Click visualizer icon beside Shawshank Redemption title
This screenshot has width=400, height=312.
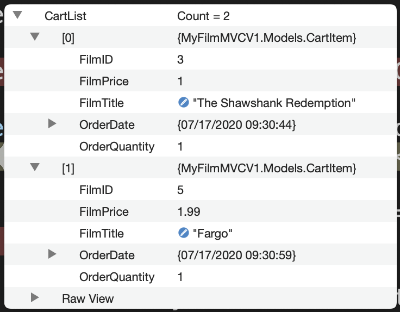tap(183, 102)
